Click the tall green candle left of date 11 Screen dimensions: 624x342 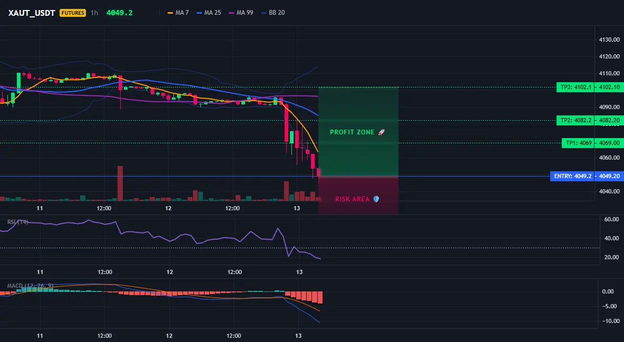[18, 82]
